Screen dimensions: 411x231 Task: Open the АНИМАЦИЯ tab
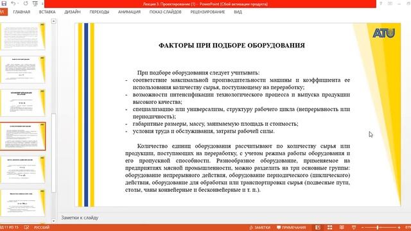129,12
